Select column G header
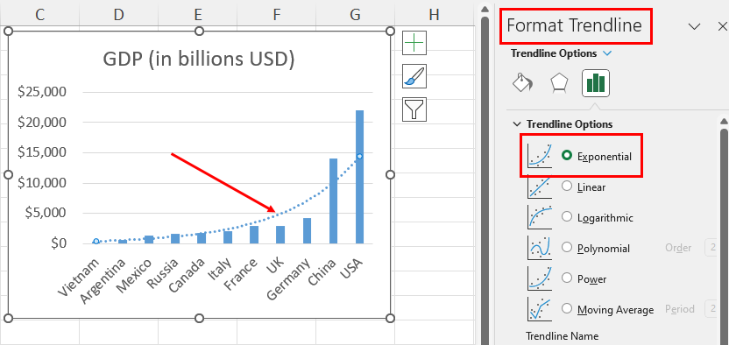The height and width of the screenshot is (345, 729). 355,15
